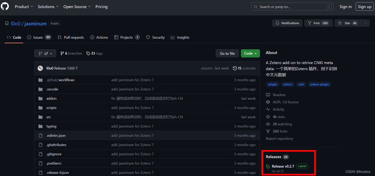
Task: Open the Solutions menu
Action: tap(48, 7)
